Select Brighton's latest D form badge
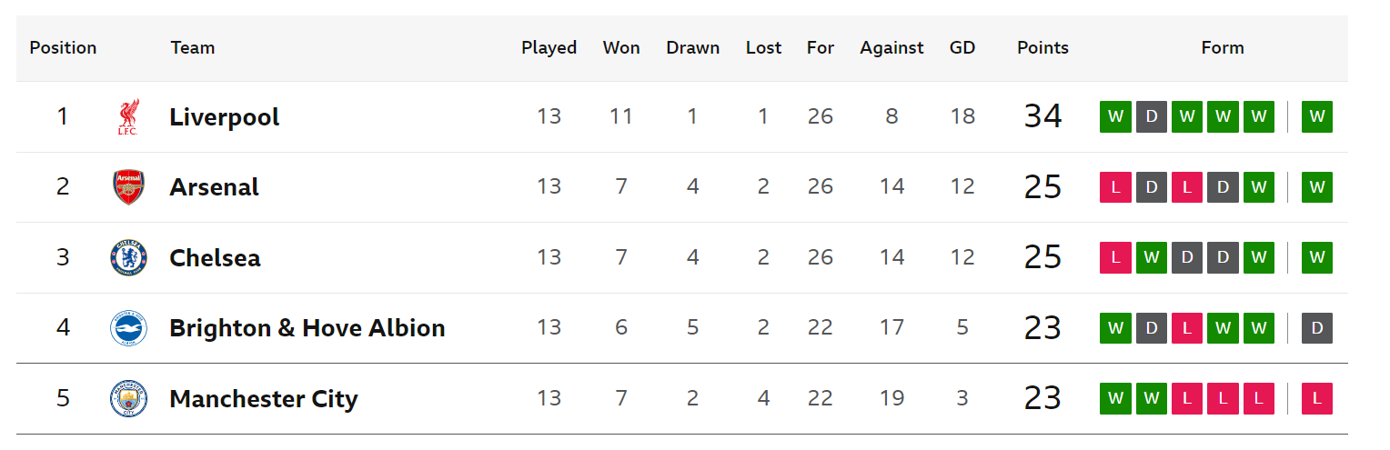Image resolution: width=1390 pixels, height=450 pixels. coord(1317,328)
